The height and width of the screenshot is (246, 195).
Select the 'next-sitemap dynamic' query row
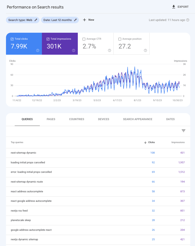[x=23, y=153]
